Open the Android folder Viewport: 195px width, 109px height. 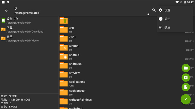pyautogui.click(x=127, y=56)
